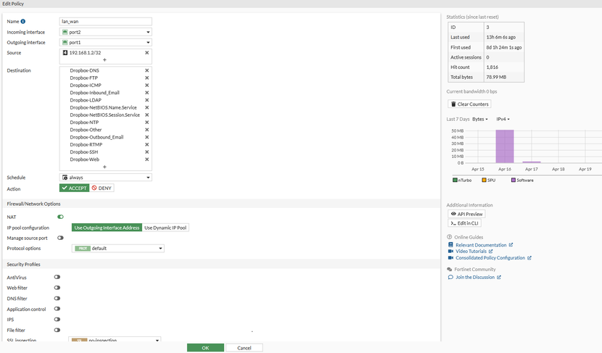Click the Hit count value 1,816
Image resolution: width=602 pixels, height=353 pixels.
tap(492, 67)
